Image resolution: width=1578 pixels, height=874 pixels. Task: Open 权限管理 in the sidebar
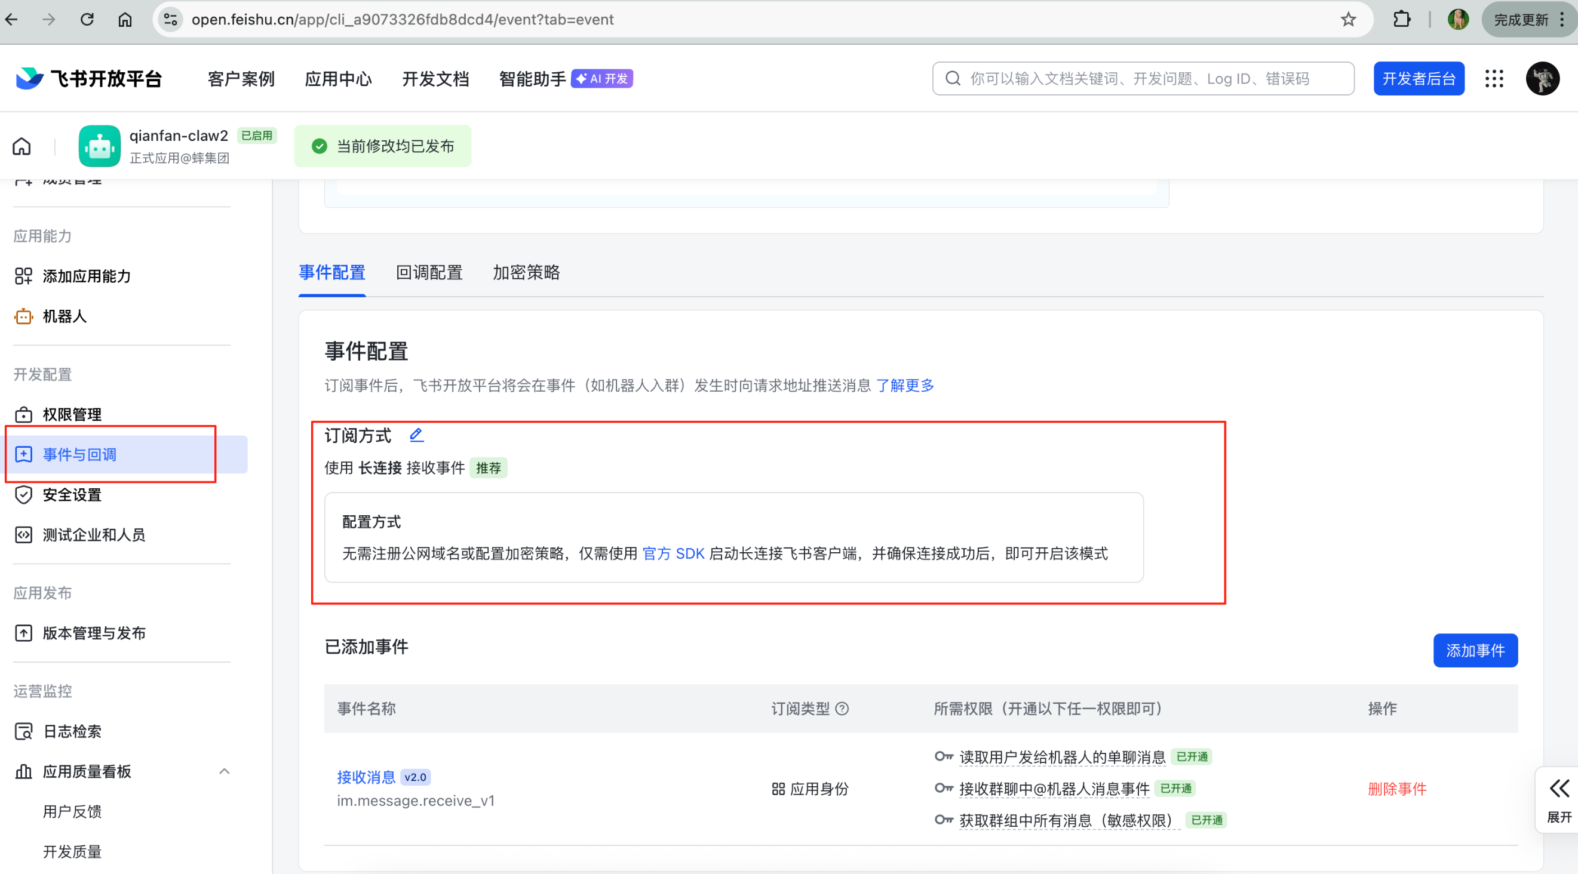point(72,415)
